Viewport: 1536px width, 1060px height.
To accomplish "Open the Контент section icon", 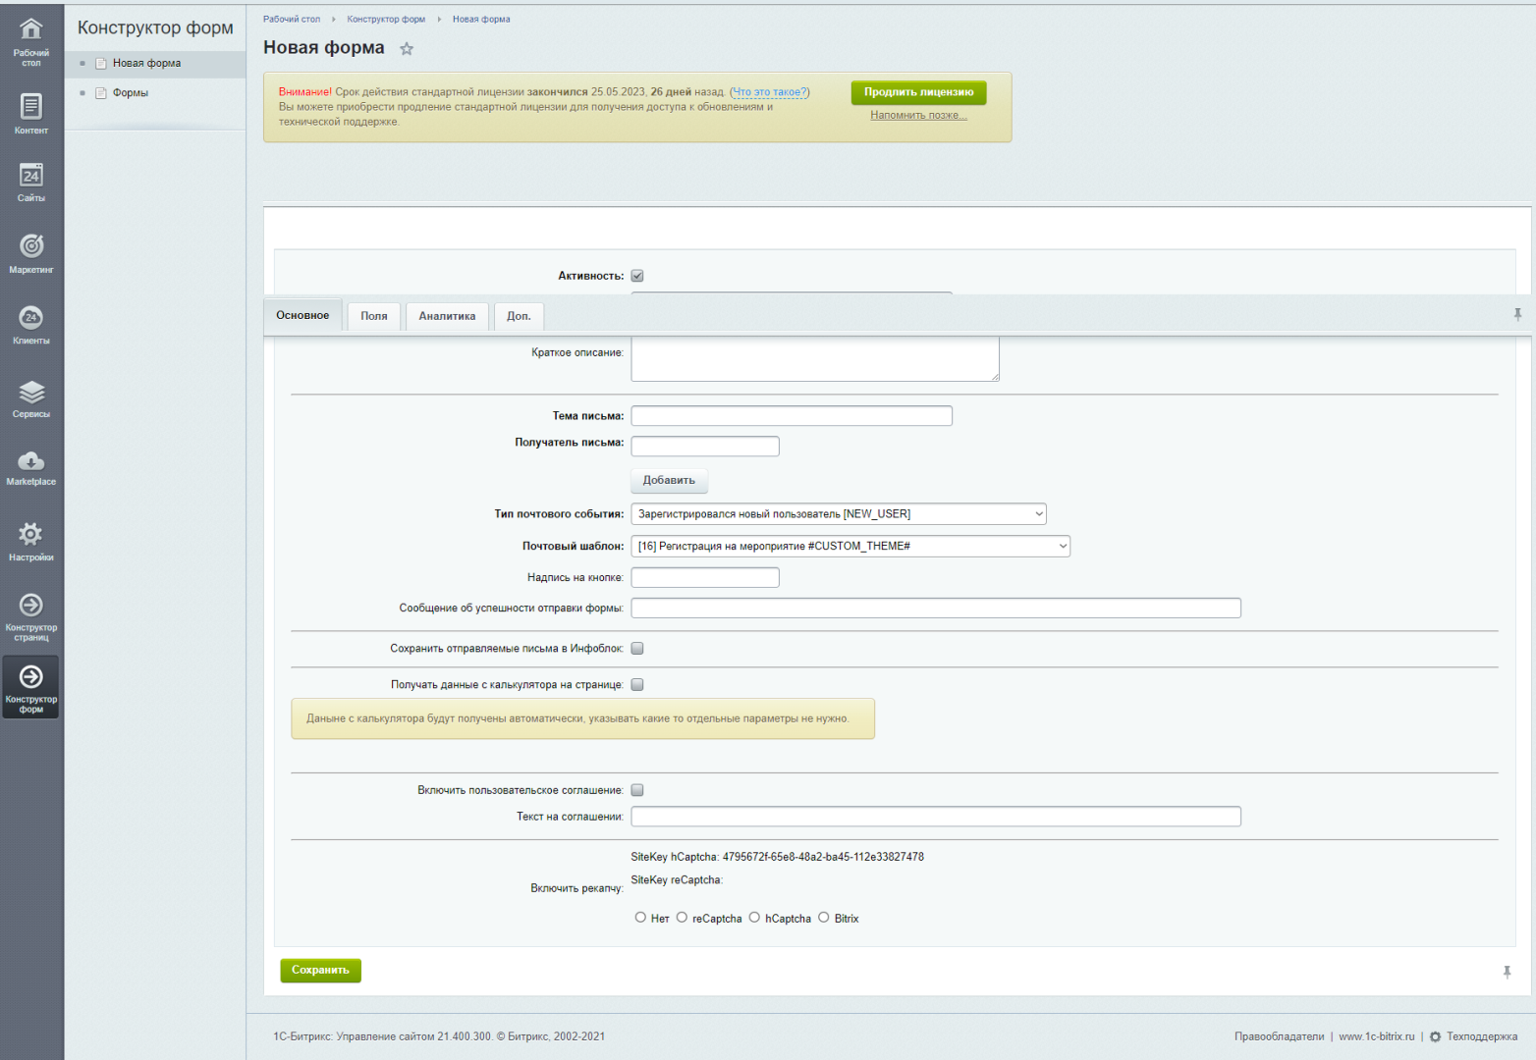I will click(x=31, y=107).
